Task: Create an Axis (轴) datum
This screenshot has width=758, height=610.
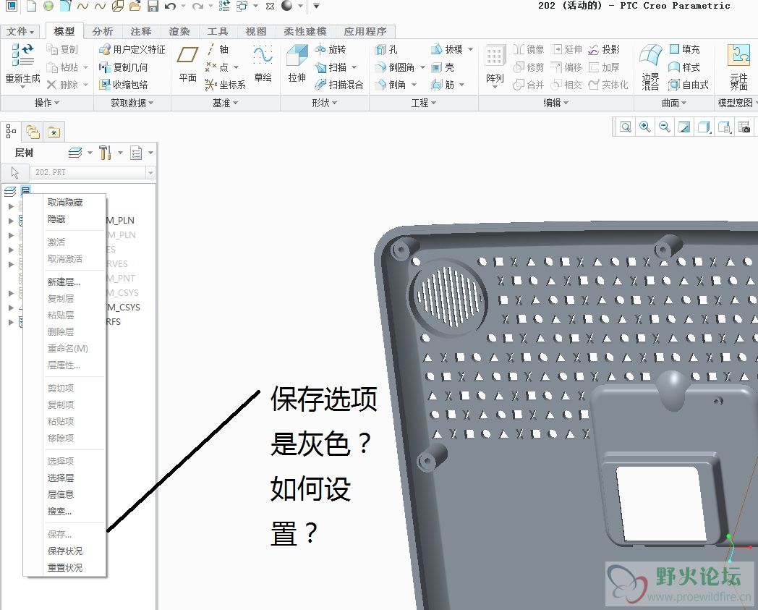Action: pyautogui.click(x=217, y=49)
